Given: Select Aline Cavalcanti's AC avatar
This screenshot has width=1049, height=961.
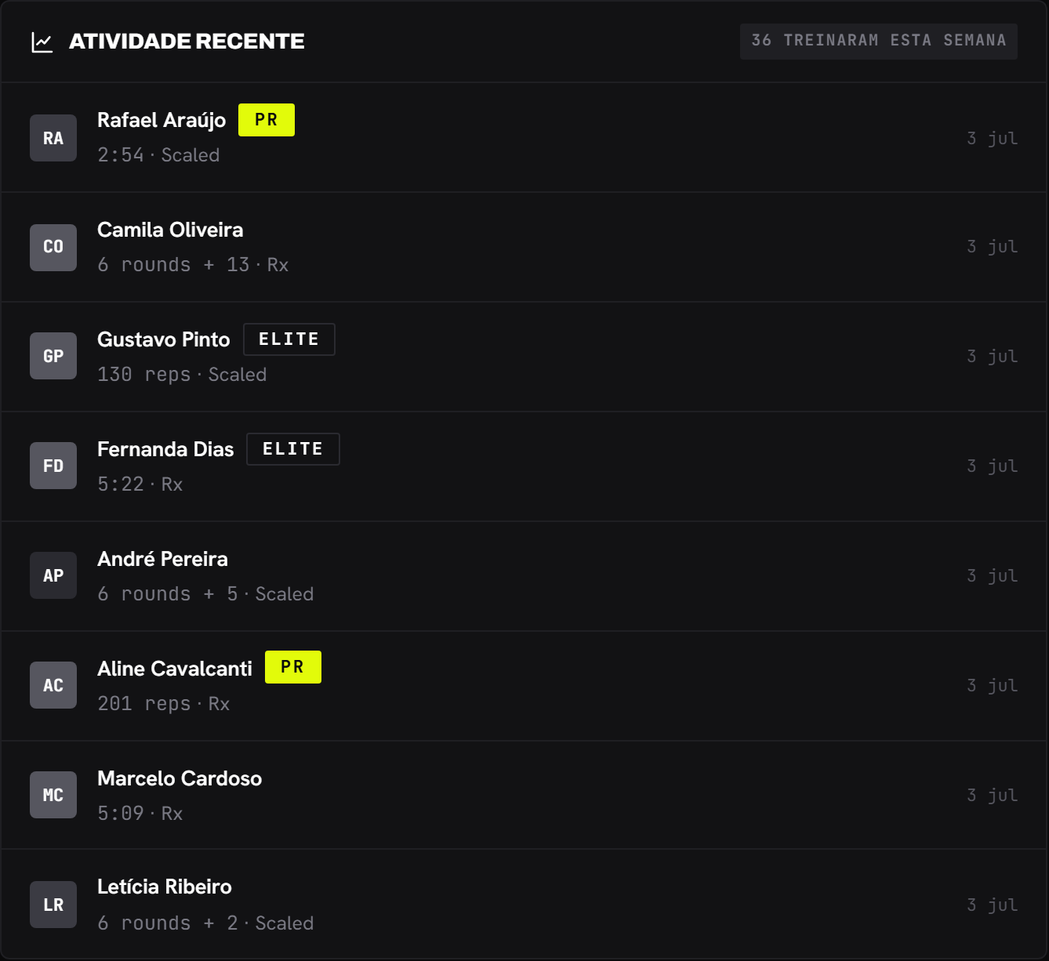Looking at the screenshot, I should coord(53,685).
